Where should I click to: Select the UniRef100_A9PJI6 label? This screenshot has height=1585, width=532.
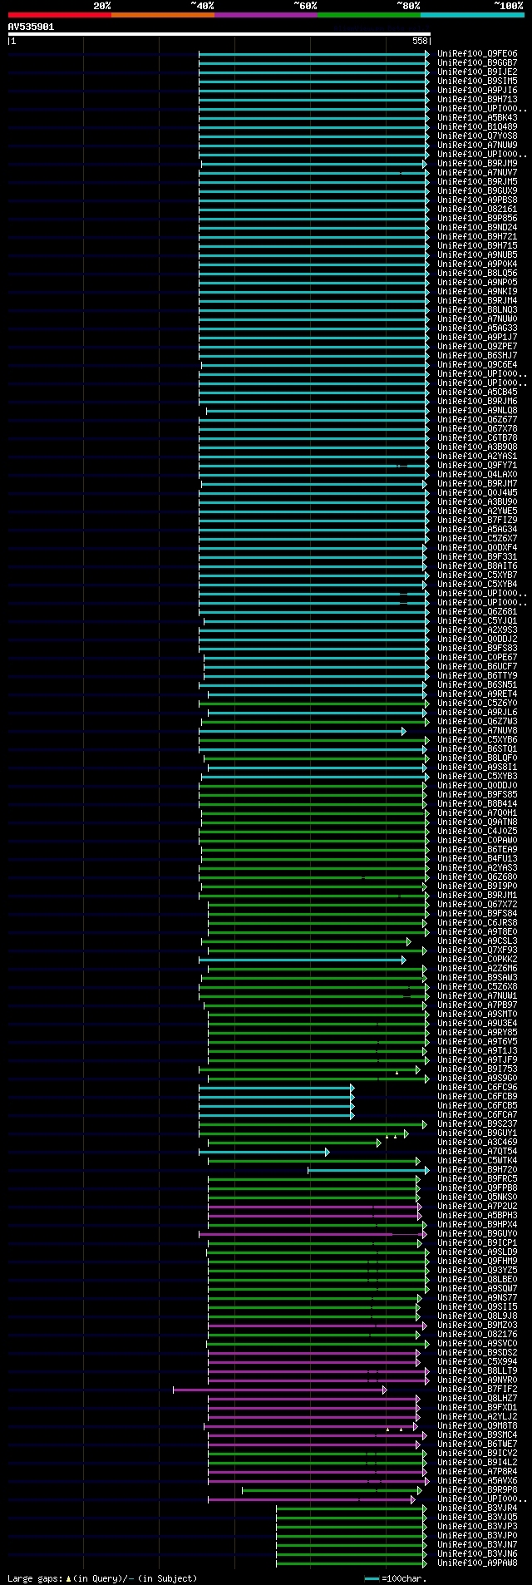pos(477,90)
